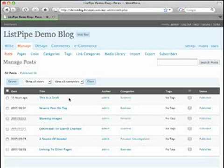The width and height of the screenshot is (224, 168).
Task: Open the Link Categories submenu item
Action: click(x=88, y=54)
